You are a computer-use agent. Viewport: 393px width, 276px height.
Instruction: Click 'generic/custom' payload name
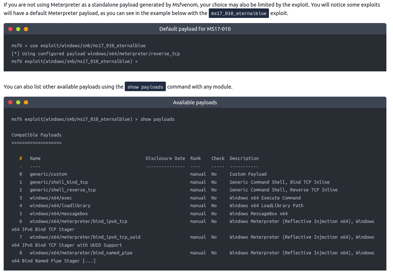(x=48, y=174)
